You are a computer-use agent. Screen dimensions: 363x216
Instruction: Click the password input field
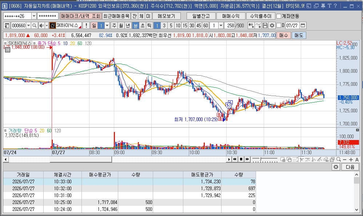click(x=47, y=16)
